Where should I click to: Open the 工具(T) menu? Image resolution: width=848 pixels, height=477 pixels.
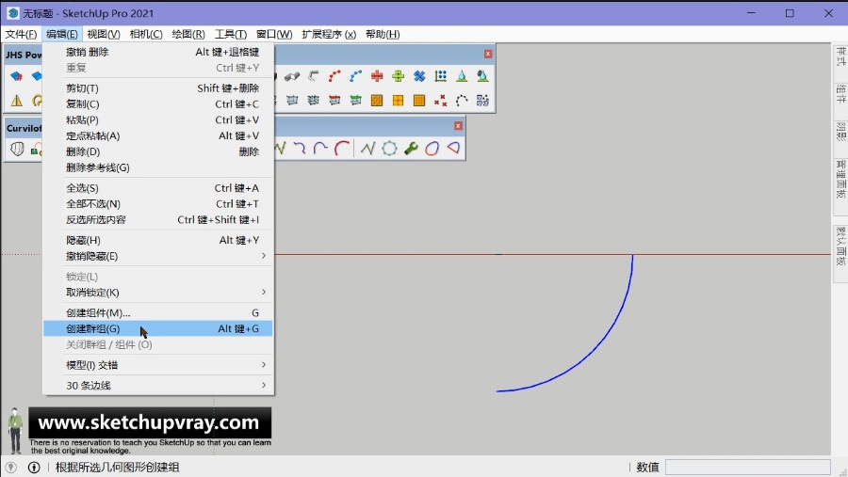(x=231, y=34)
